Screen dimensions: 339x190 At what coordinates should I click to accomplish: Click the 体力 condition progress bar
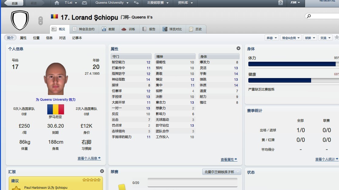point(294,64)
